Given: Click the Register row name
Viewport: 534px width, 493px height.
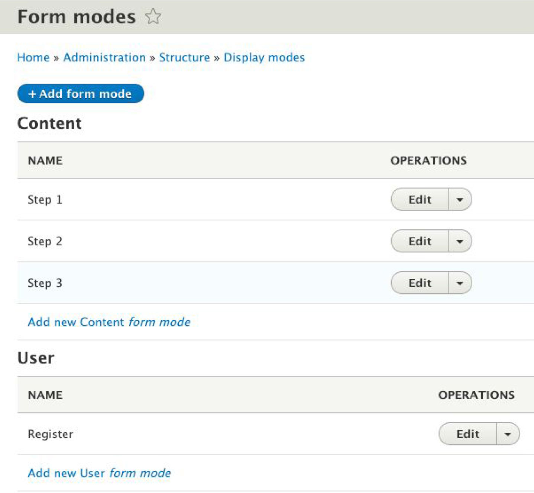Looking at the screenshot, I should (x=51, y=434).
